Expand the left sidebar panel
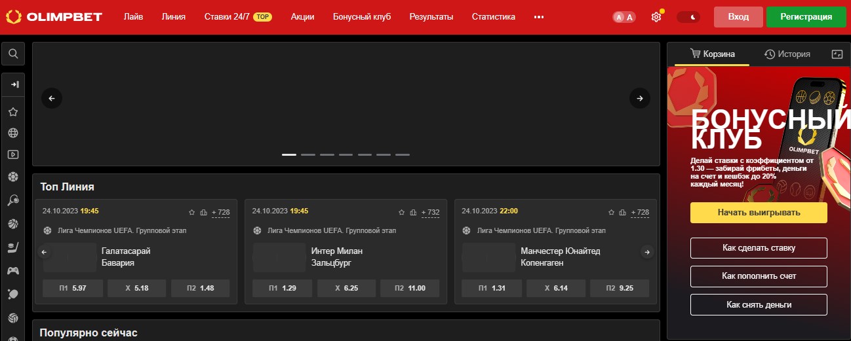 [x=13, y=84]
